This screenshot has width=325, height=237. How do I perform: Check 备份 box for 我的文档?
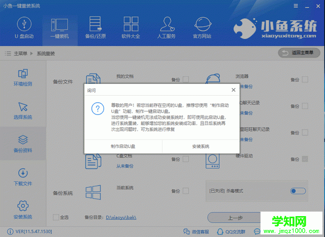point(186,79)
